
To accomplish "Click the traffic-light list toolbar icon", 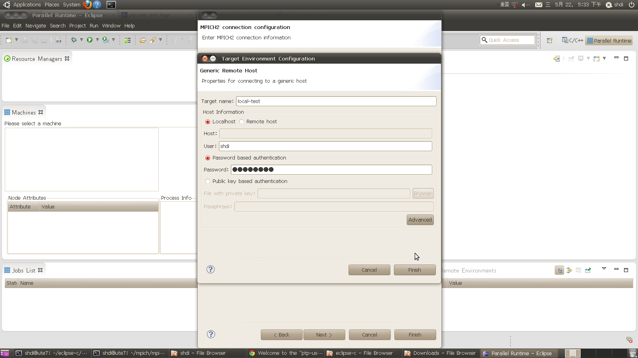I will pos(128,40).
